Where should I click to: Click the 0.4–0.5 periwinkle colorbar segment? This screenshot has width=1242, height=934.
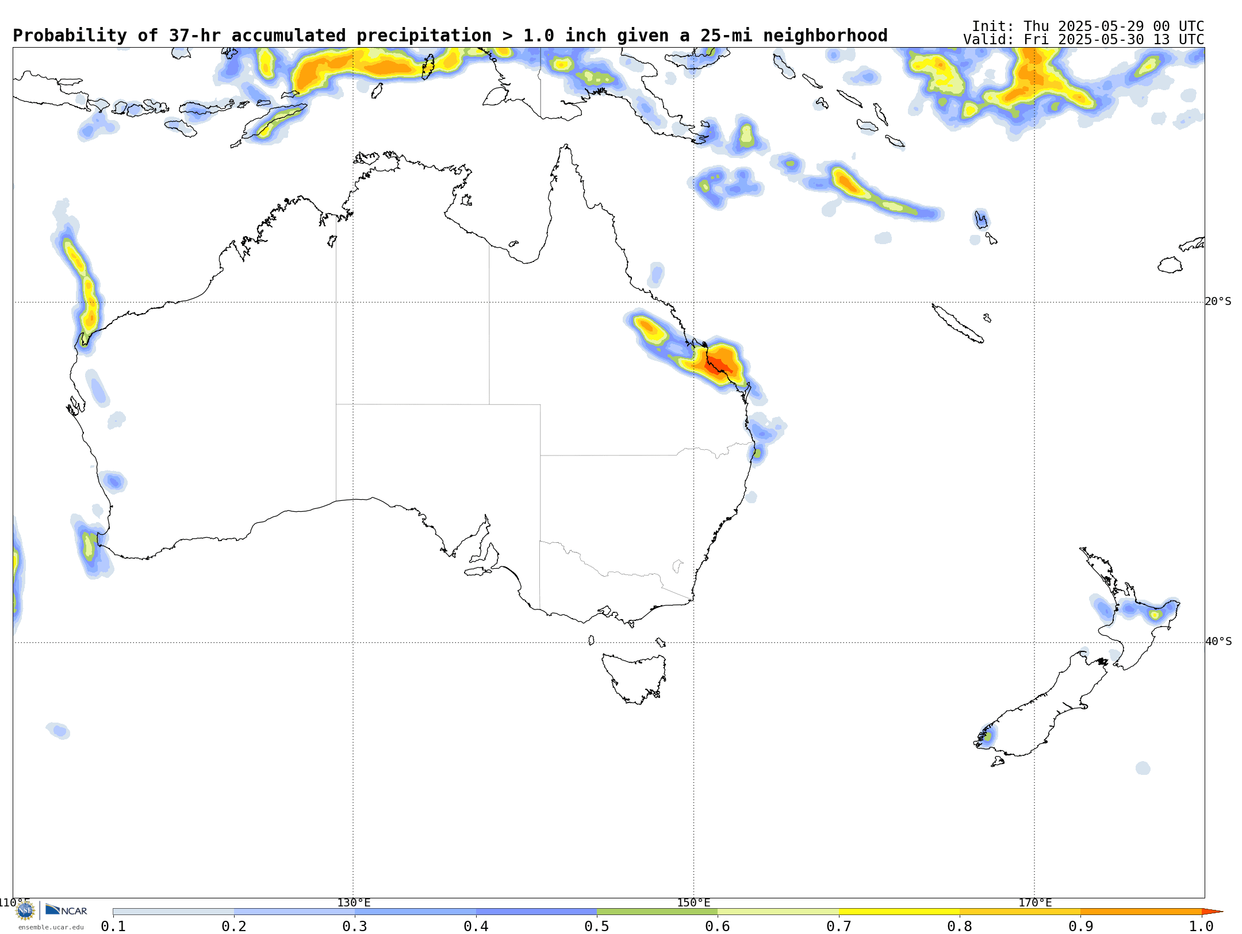coord(536,912)
